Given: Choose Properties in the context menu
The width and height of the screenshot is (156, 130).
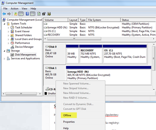Looking at the screenshot, I should (x=69, y=122).
